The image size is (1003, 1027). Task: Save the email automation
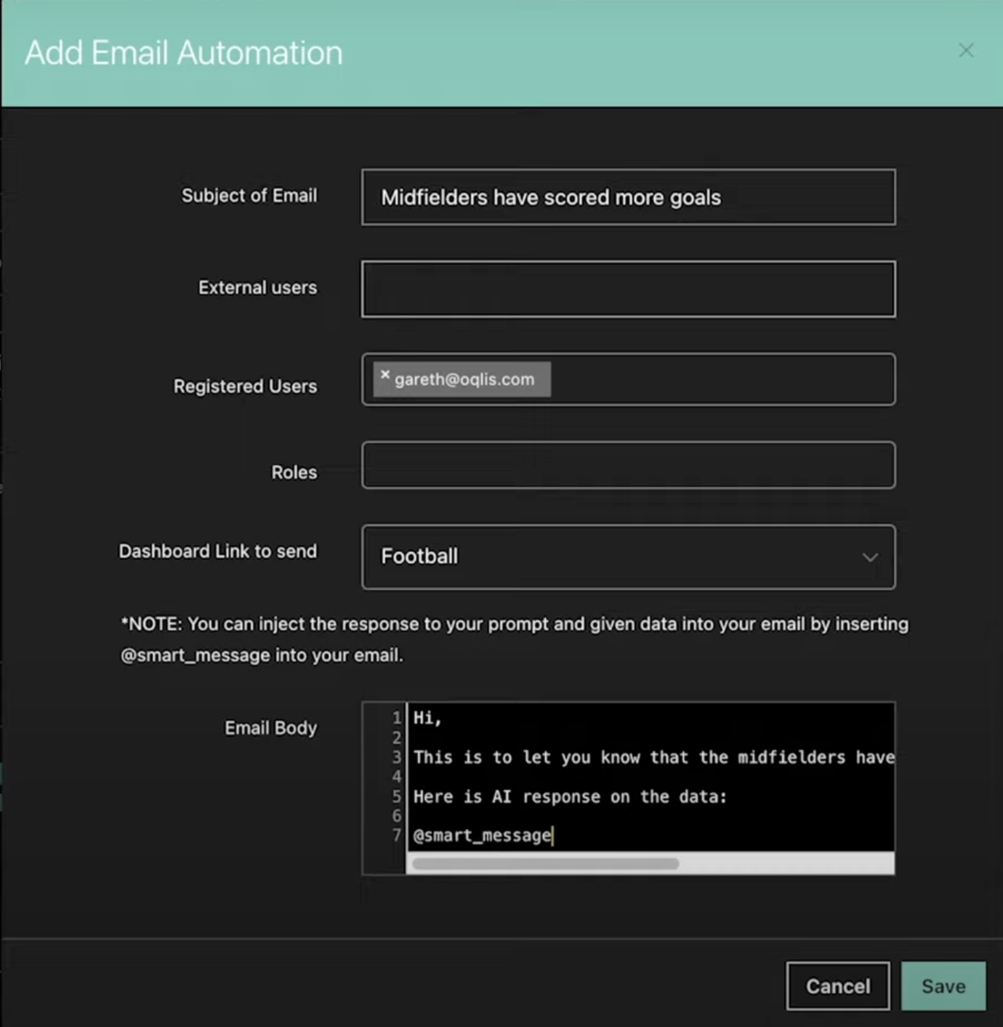[943, 986]
